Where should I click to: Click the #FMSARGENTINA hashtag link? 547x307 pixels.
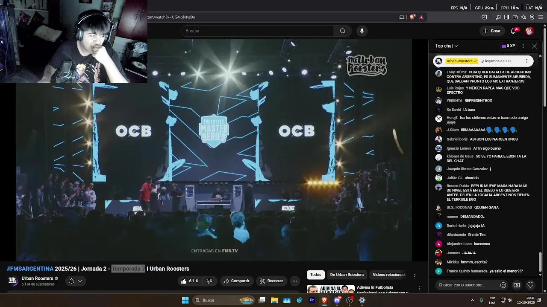pos(30,269)
